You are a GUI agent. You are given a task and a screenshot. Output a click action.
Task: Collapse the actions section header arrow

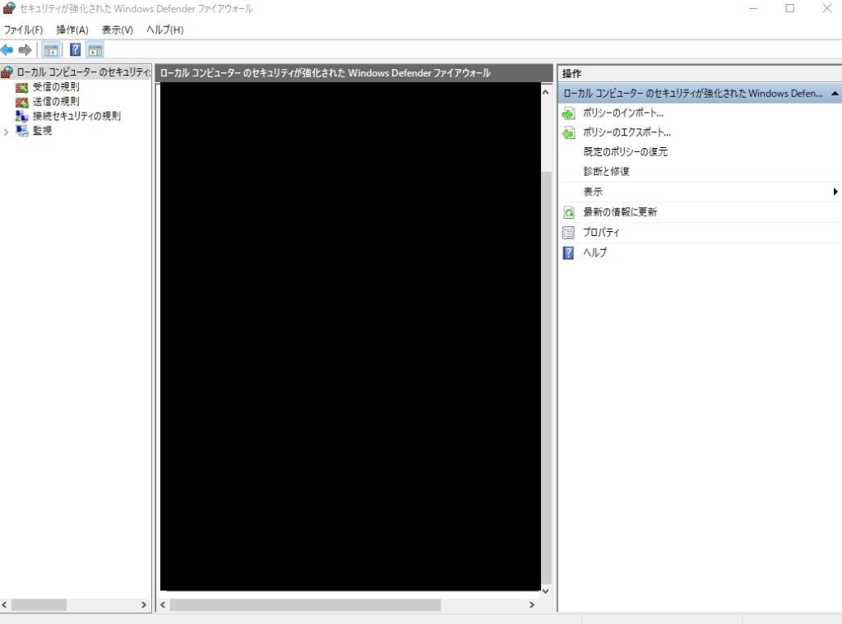point(835,94)
